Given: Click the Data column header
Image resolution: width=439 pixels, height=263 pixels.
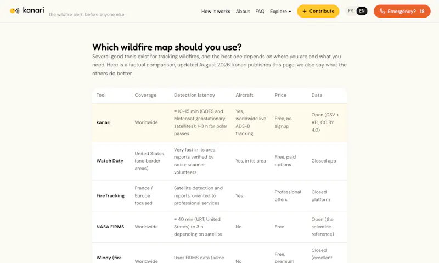Looking at the screenshot, I should pyautogui.click(x=317, y=95).
